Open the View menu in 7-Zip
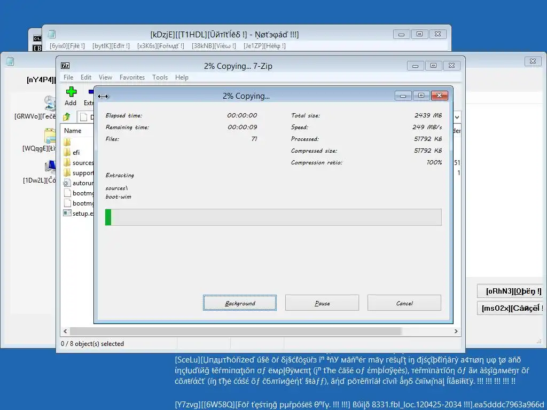Screen dimensions: 547x410 (x=105, y=77)
